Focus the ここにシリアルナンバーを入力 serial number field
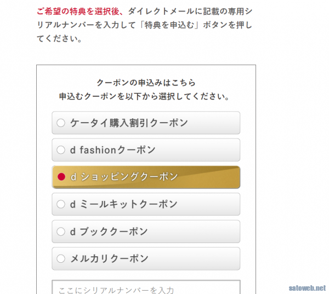329x294 pixels. click(146, 288)
